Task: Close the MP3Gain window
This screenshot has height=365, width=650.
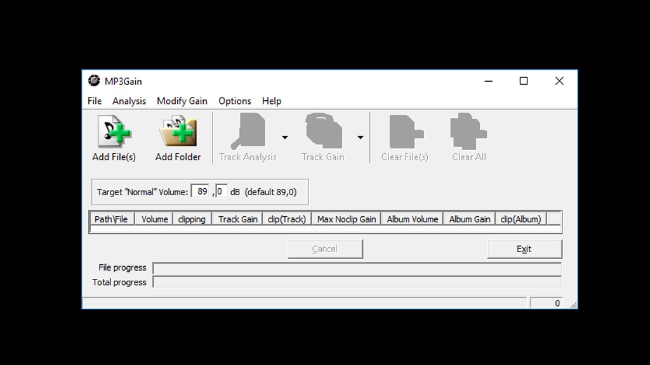Action: [x=559, y=81]
